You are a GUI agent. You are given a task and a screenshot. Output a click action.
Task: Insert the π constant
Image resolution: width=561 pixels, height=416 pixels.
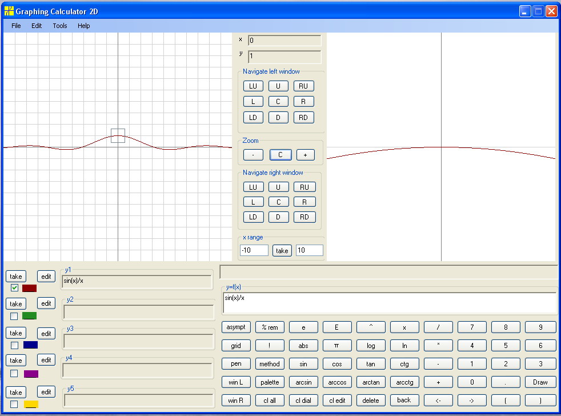point(337,346)
